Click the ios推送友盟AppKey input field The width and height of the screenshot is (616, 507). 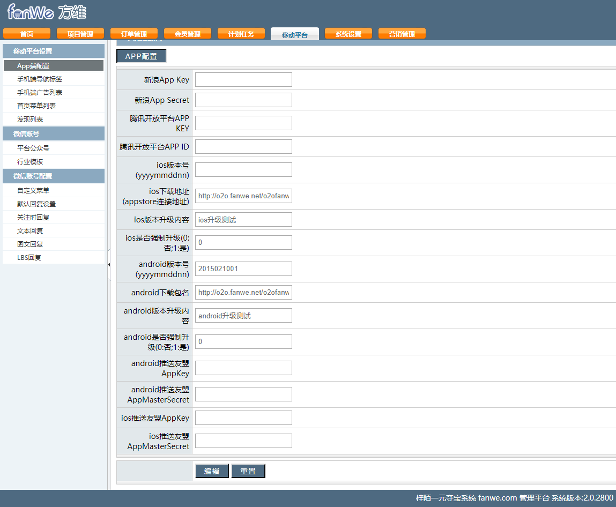(243, 418)
